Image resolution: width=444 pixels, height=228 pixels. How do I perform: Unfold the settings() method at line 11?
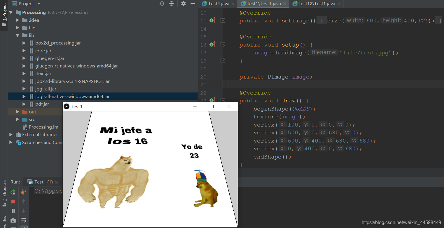223,21
